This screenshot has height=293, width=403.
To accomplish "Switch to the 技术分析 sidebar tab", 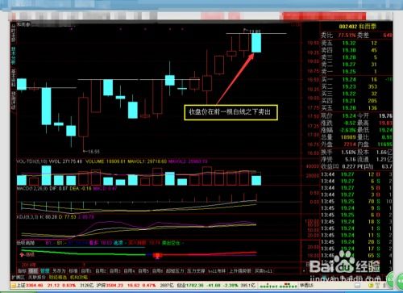I will point(13,56).
